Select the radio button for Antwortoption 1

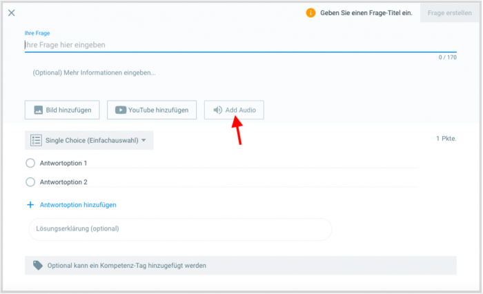coord(30,163)
